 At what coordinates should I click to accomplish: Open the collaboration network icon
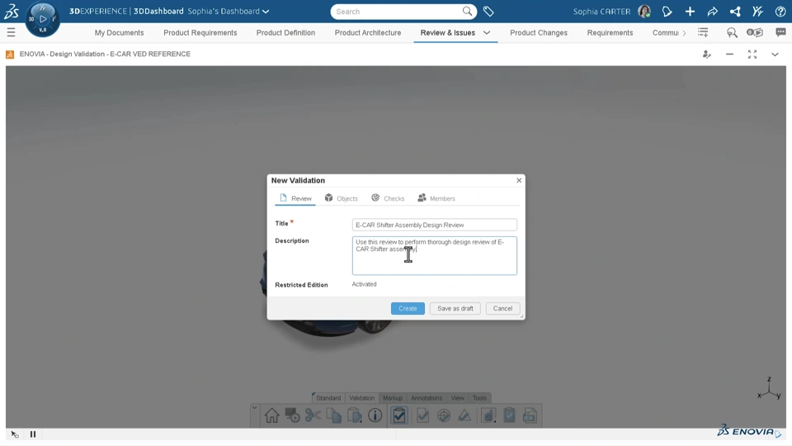pos(735,11)
